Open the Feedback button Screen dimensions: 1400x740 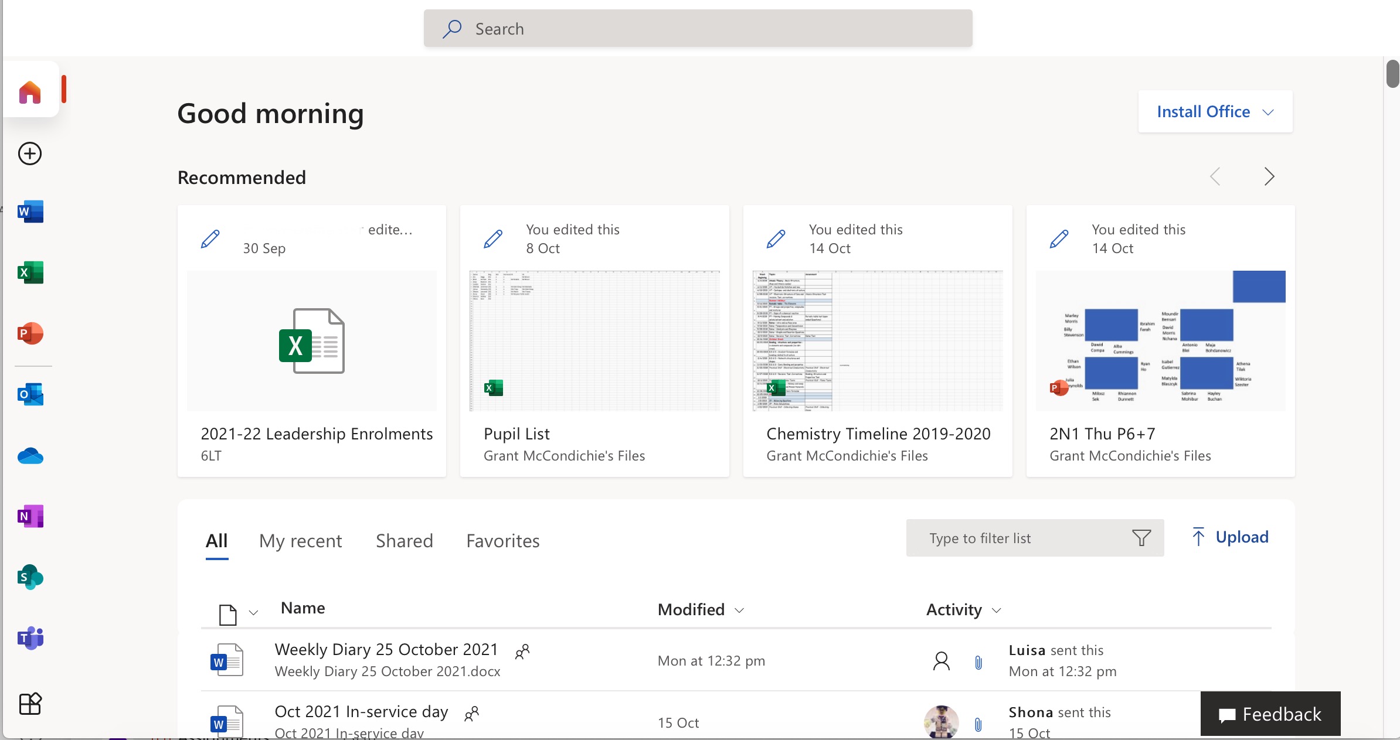[1270, 714]
